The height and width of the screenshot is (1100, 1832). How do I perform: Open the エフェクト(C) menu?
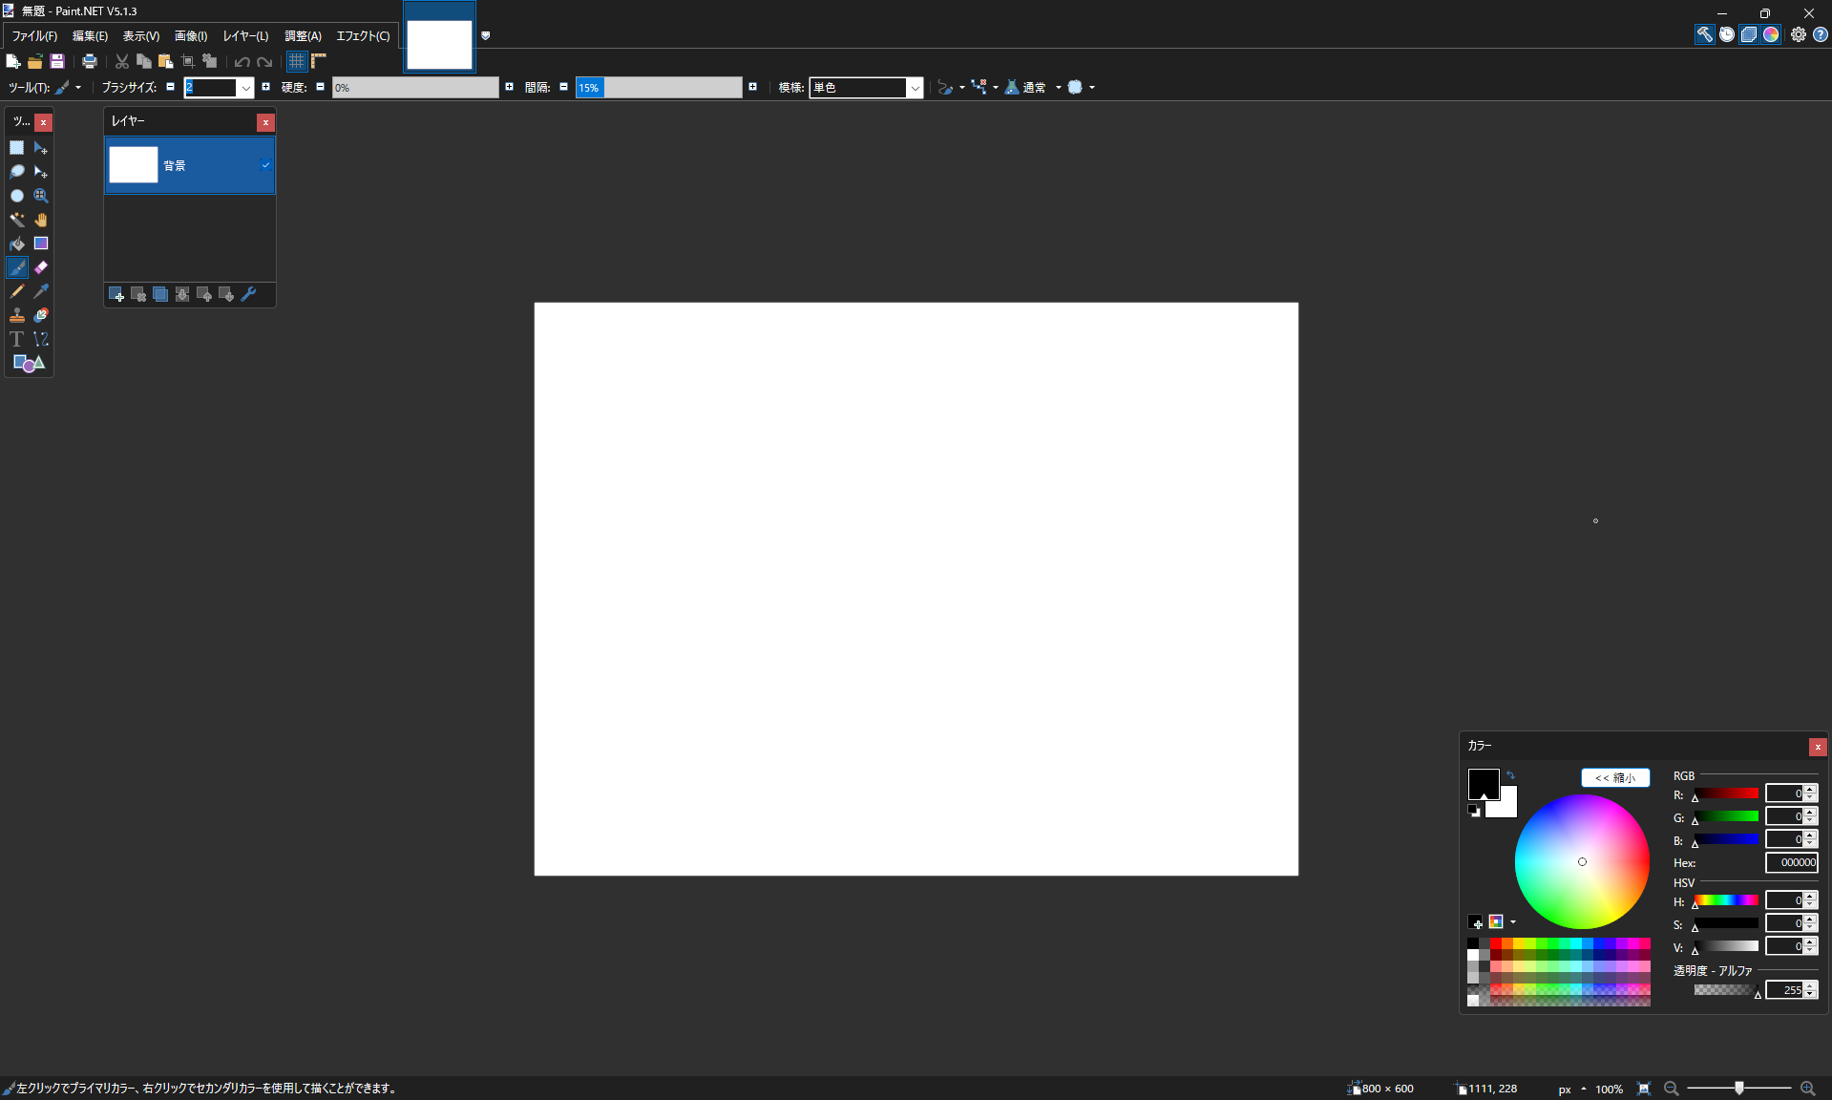(x=363, y=36)
